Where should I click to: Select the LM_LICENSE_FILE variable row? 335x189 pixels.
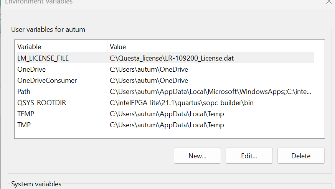(x=43, y=58)
